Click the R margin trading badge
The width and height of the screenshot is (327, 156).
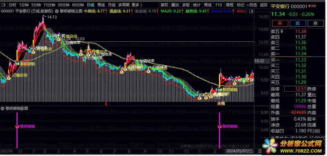(x=310, y=6)
